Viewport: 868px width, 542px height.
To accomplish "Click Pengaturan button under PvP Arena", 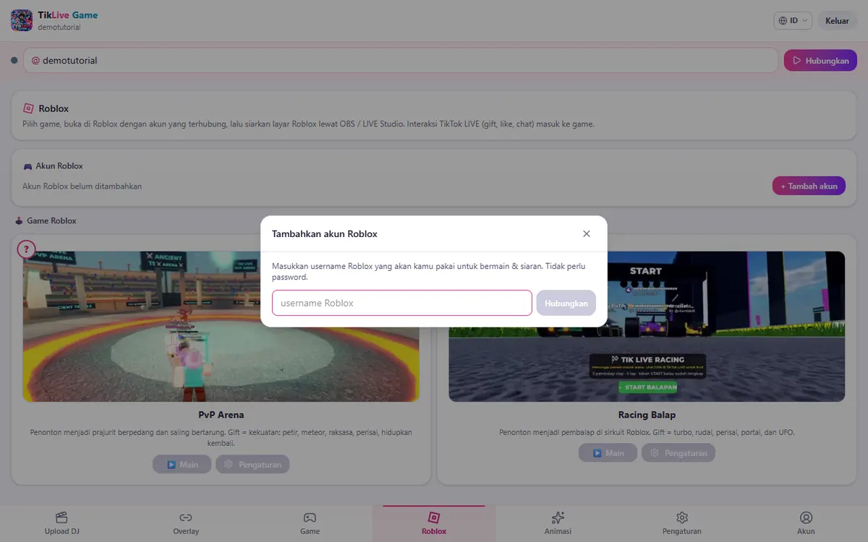I will pyautogui.click(x=252, y=464).
